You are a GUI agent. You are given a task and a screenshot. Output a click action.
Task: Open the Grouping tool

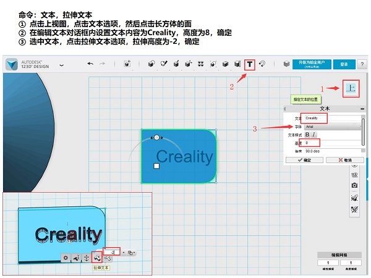pyautogui.click(x=213, y=64)
